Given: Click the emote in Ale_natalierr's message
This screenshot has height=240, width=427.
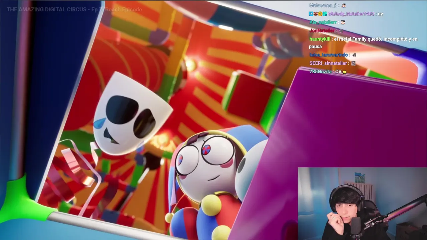Looking at the screenshot, I should tap(343, 22).
